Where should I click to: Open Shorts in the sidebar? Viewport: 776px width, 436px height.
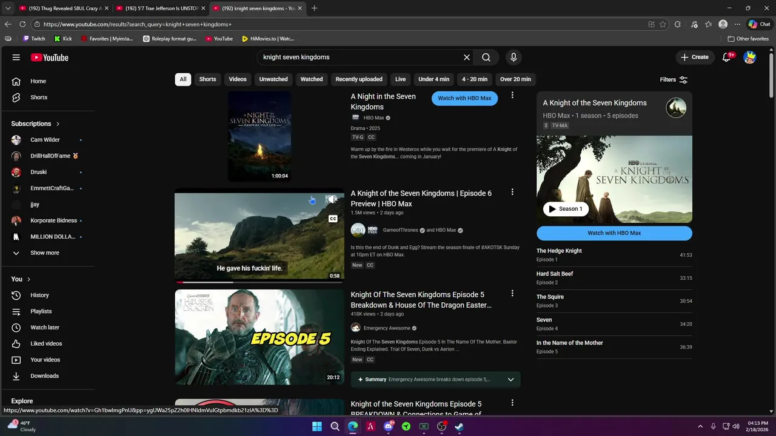click(47, 97)
